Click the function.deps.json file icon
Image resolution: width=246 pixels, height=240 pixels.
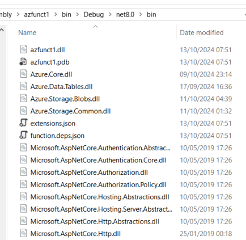tap(23, 135)
